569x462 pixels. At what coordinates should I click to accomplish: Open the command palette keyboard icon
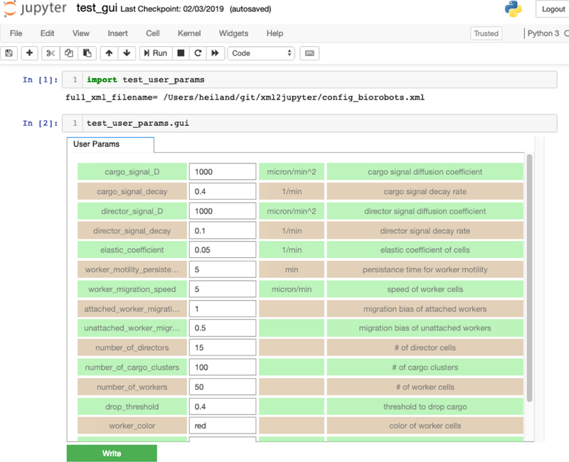(x=309, y=53)
